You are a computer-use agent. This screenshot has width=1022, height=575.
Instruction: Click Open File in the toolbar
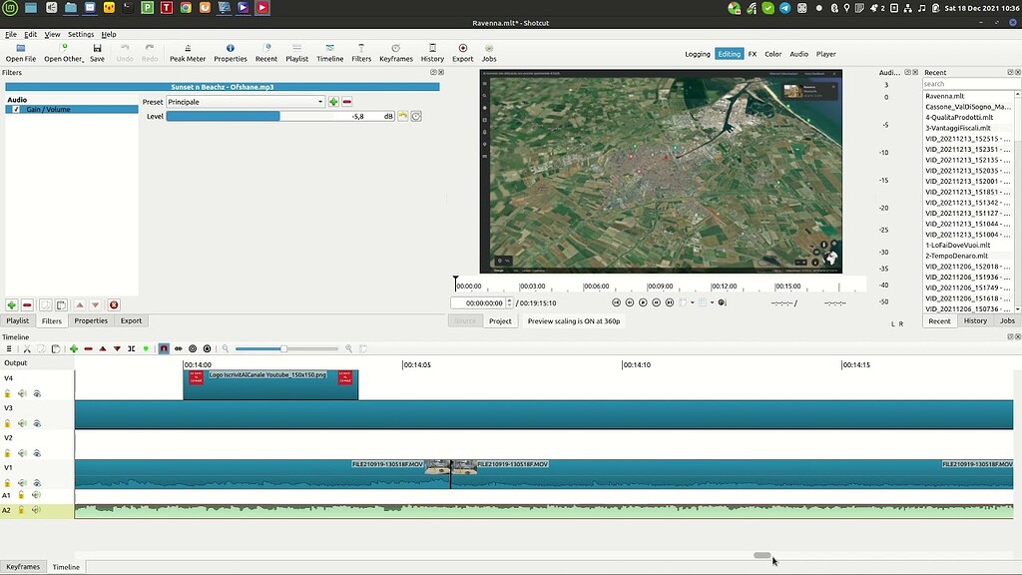[21, 53]
